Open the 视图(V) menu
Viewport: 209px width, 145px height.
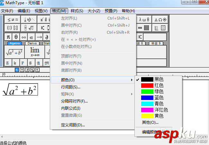(x=41, y=11)
